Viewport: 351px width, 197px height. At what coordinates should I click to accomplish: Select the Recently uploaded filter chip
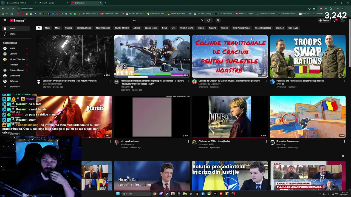point(263,28)
